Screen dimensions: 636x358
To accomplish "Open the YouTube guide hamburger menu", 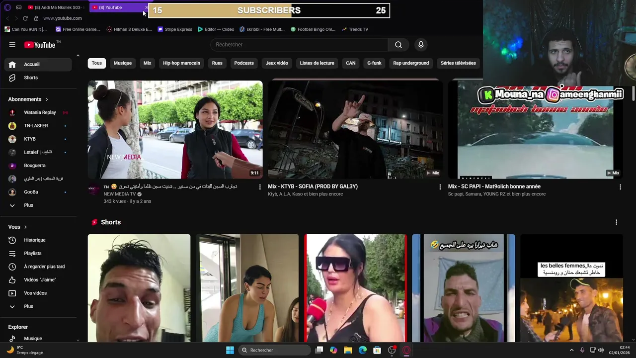I will pyautogui.click(x=12, y=45).
